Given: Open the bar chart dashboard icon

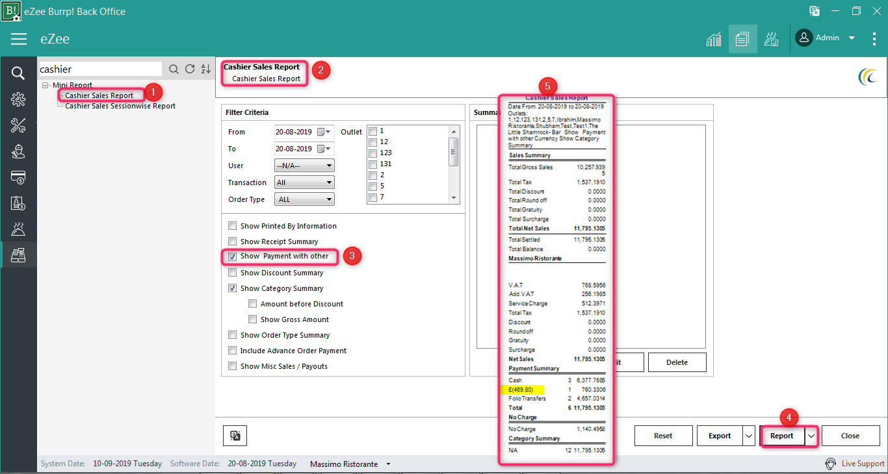Looking at the screenshot, I should pos(714,38).
